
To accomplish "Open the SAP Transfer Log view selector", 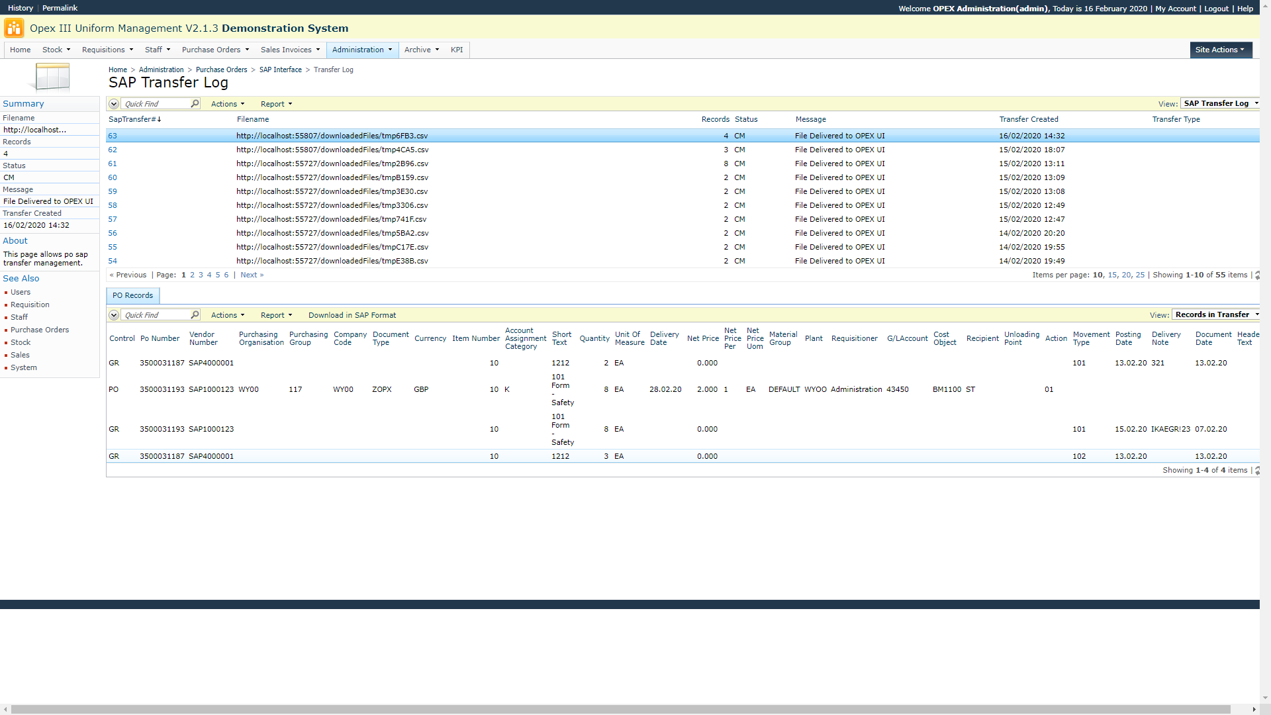I will [1220, 104].
